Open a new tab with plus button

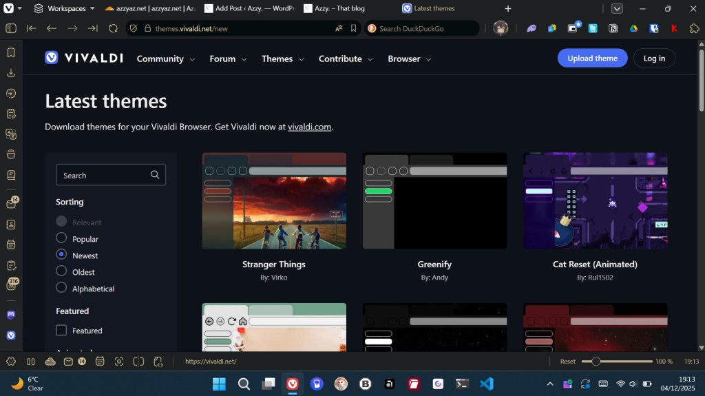click(507, 8)
